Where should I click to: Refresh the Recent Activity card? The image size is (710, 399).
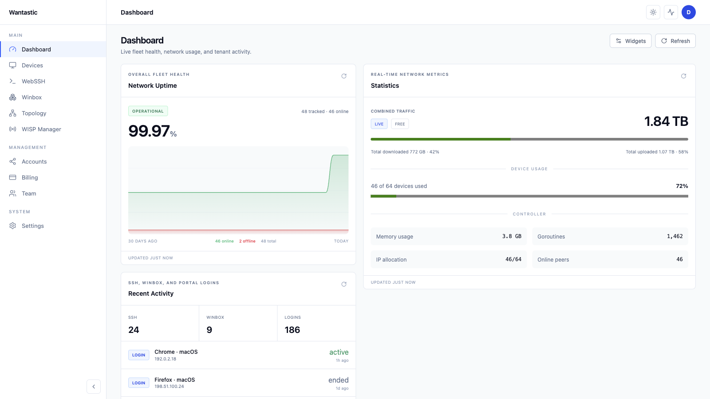click(x=344, y=284)
